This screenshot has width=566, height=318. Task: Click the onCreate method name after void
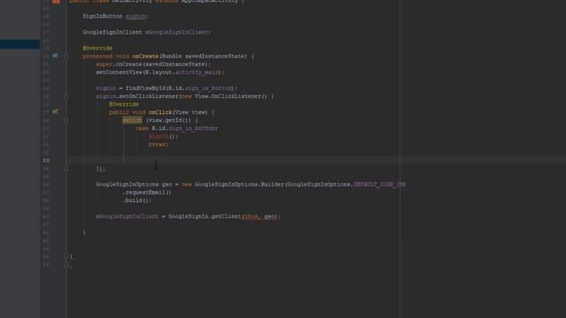click(x=145, y=57)
